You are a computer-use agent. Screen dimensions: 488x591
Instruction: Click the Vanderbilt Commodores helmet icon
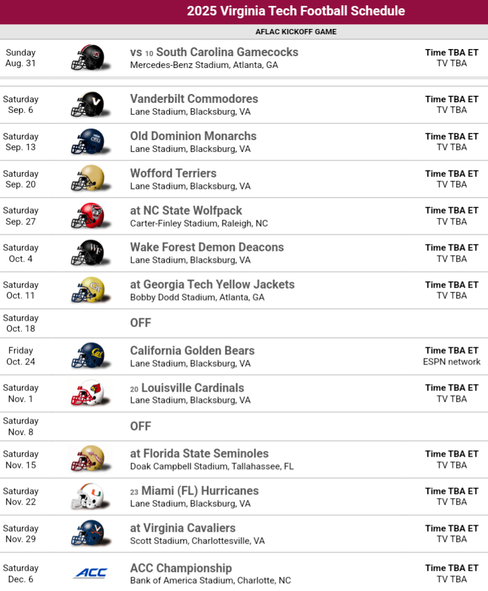pyautogui.click(x=88, y=104)
